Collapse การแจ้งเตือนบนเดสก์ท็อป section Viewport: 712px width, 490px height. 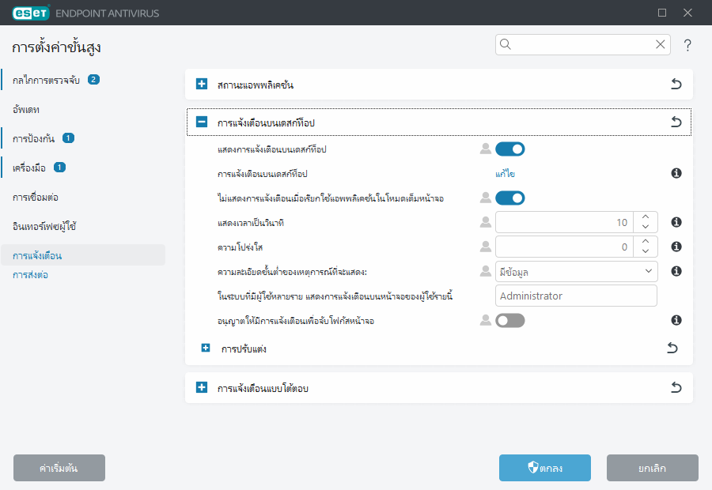point(202,122)
